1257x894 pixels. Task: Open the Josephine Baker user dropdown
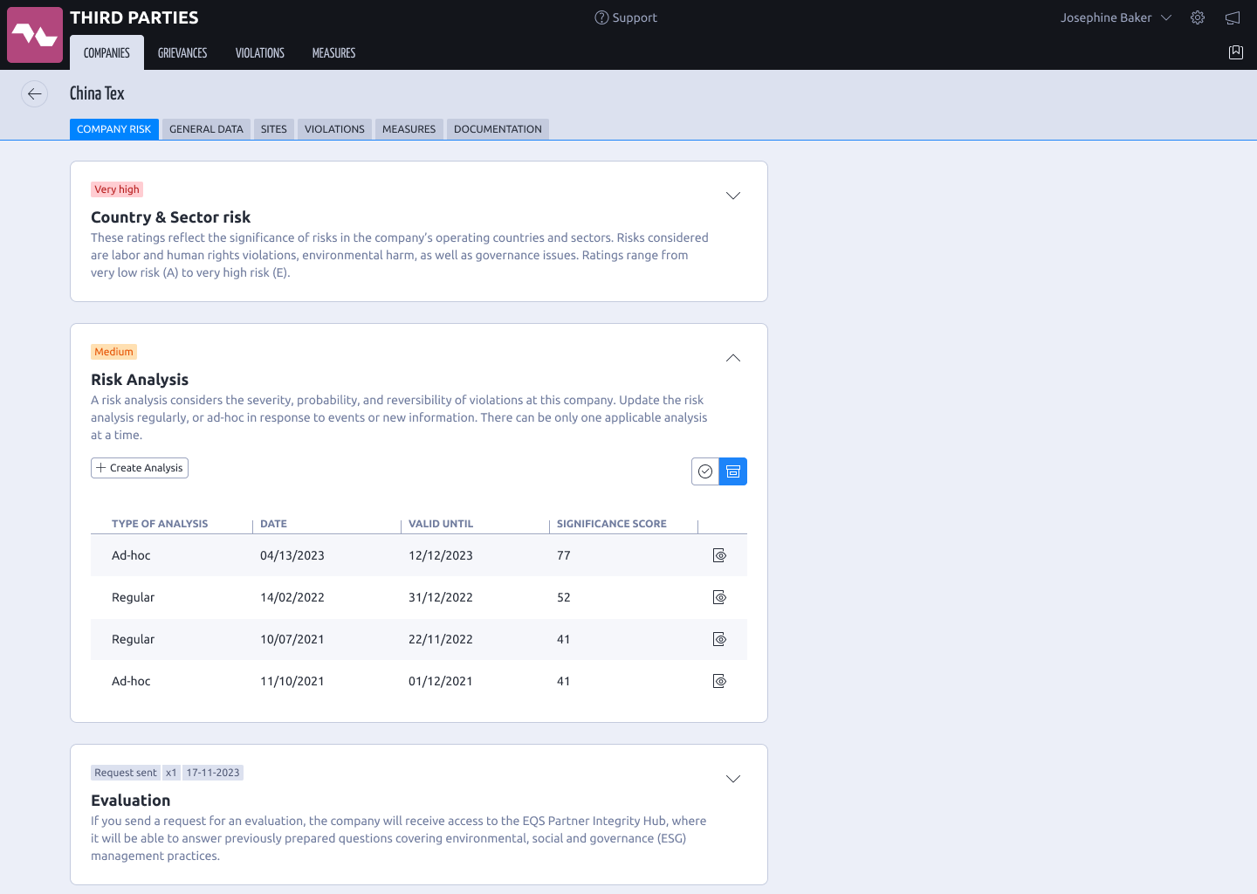coord(1116,17)
